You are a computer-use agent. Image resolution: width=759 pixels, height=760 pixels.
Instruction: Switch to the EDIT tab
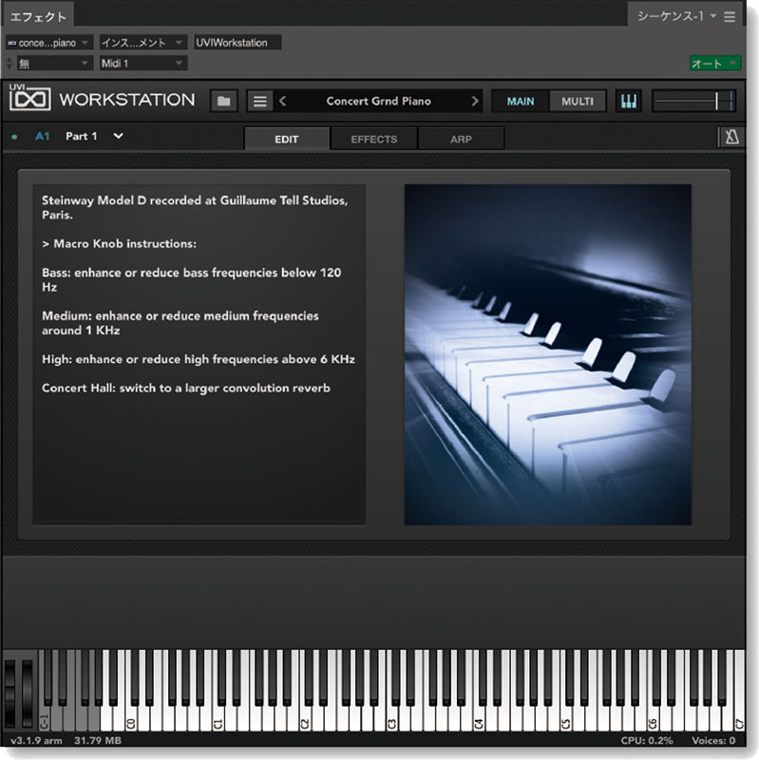pos(287,139)
